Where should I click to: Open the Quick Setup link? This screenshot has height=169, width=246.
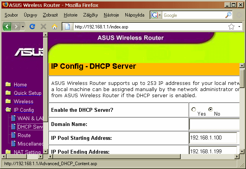tap(28, 93)
